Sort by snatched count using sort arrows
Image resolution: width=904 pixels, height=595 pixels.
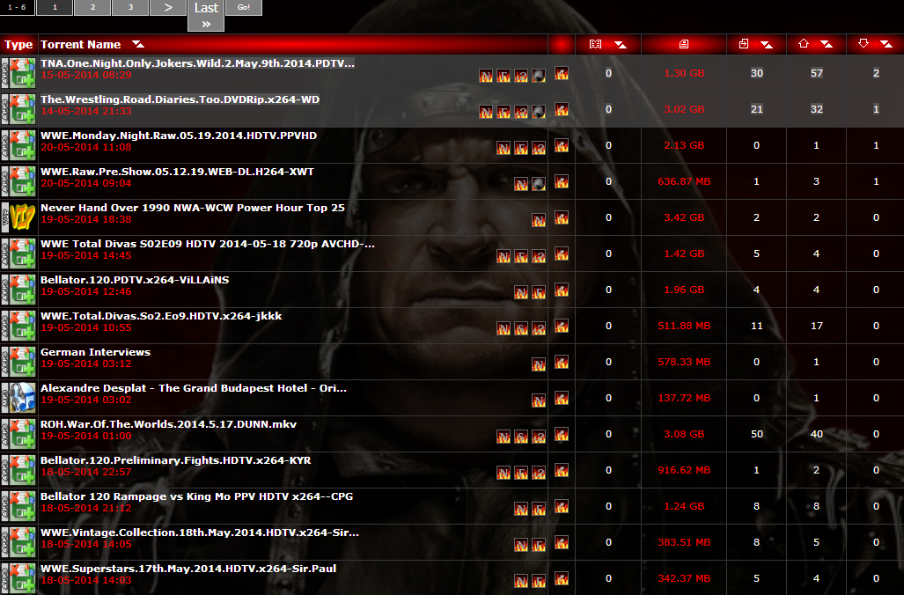(766, 44)
